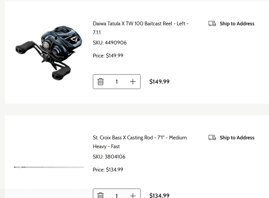Click the SKU 4490906 text
269x198 pixels.
point(110,43)
